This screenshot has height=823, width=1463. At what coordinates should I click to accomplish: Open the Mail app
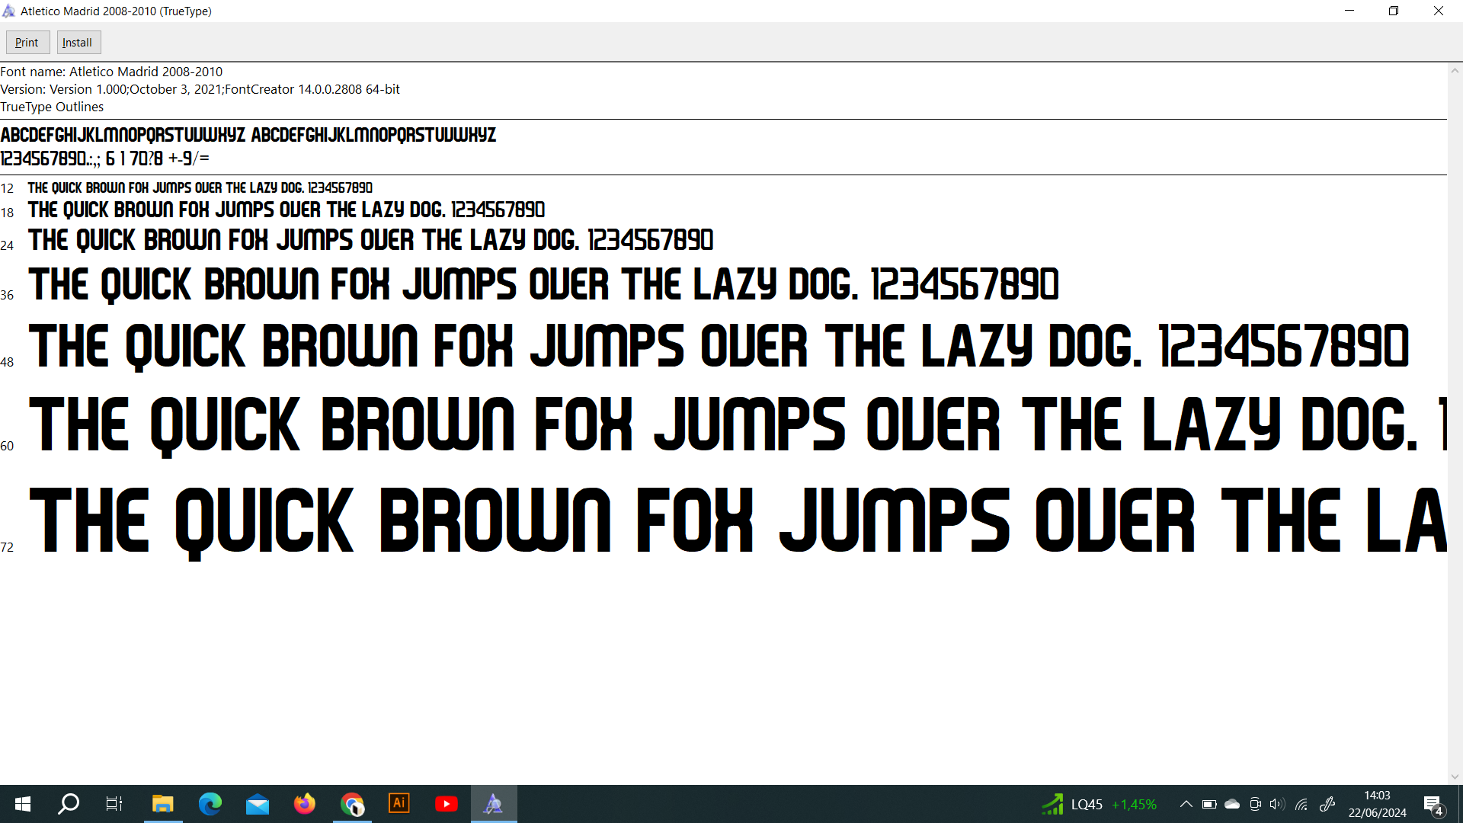pyautogui.click(x=257, y=804)
